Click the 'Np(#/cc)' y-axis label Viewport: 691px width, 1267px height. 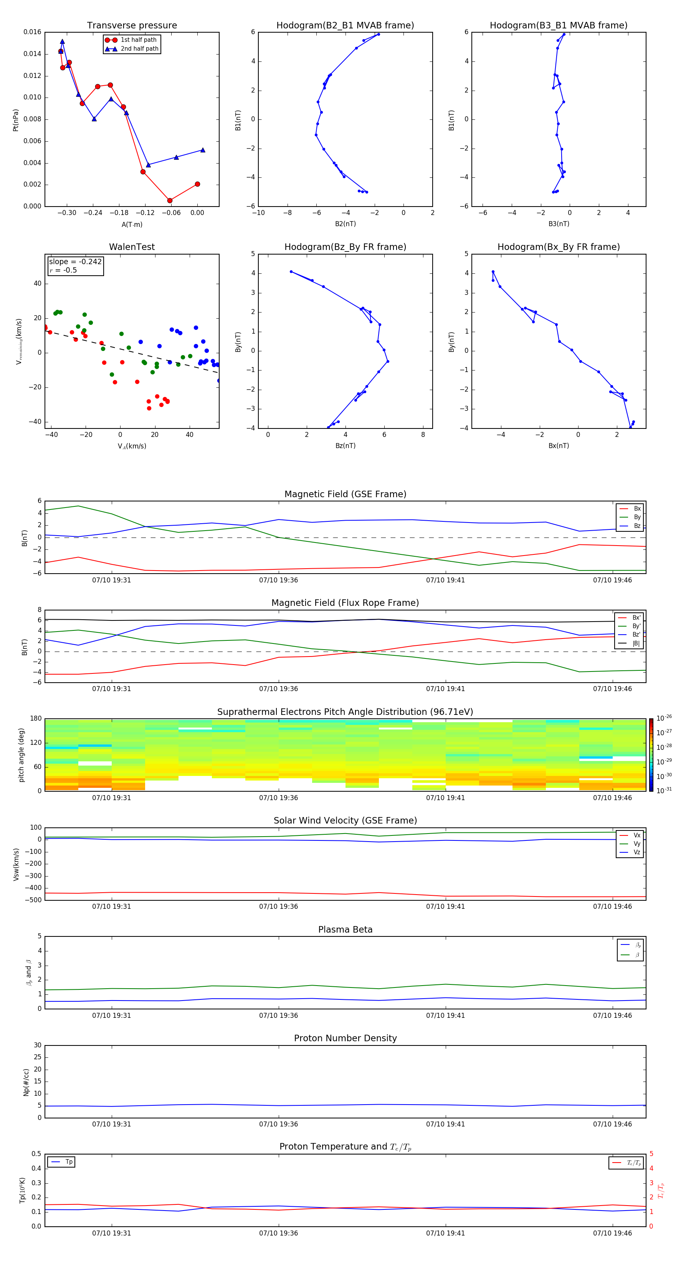pos(26,1082)
